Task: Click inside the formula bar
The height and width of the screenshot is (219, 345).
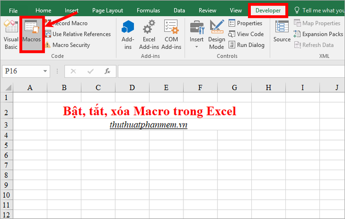Action: click(x=231, y=72)
